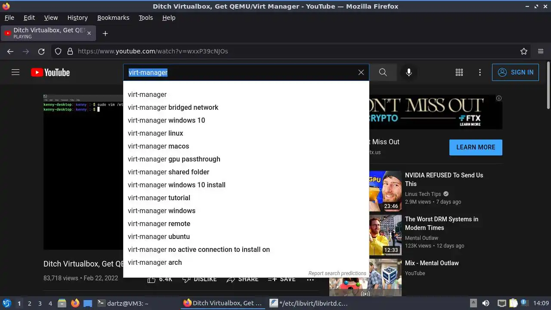Open YouTube settings three-dot menu
The image size is (551, 310).
pos(480,72)
